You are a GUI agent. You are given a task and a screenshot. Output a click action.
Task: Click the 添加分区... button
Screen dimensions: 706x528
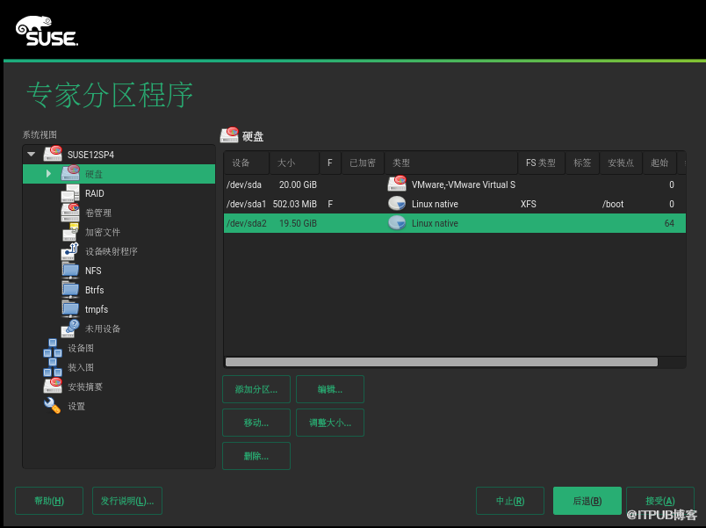[256, 389]
